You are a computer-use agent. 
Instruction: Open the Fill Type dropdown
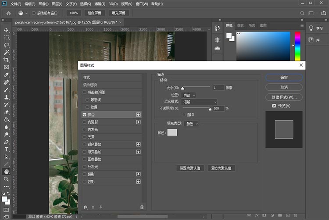192,124
